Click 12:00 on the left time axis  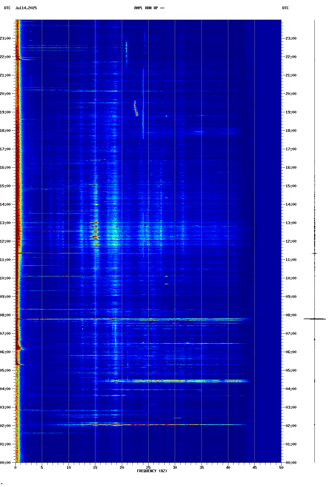click(5, 241)
